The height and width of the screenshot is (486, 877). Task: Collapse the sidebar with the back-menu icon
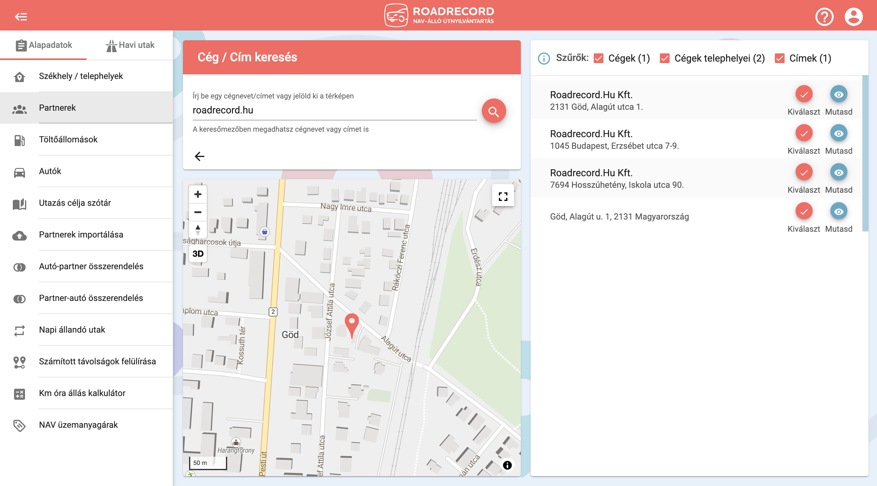(x=21, y=16)
